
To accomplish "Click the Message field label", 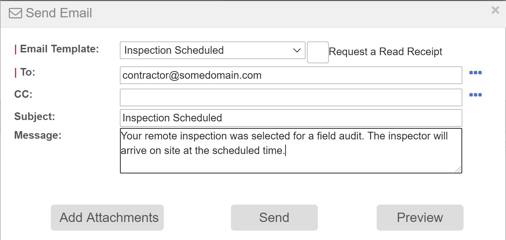I will pos(38,135).
